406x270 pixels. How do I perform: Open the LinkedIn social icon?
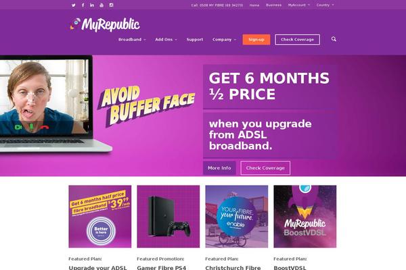pyautogui.click(x=92, y=5)
